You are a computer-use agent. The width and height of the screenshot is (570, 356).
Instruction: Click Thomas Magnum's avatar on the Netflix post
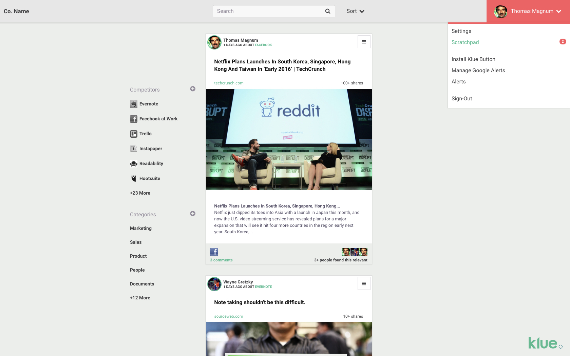coord(214,42)
